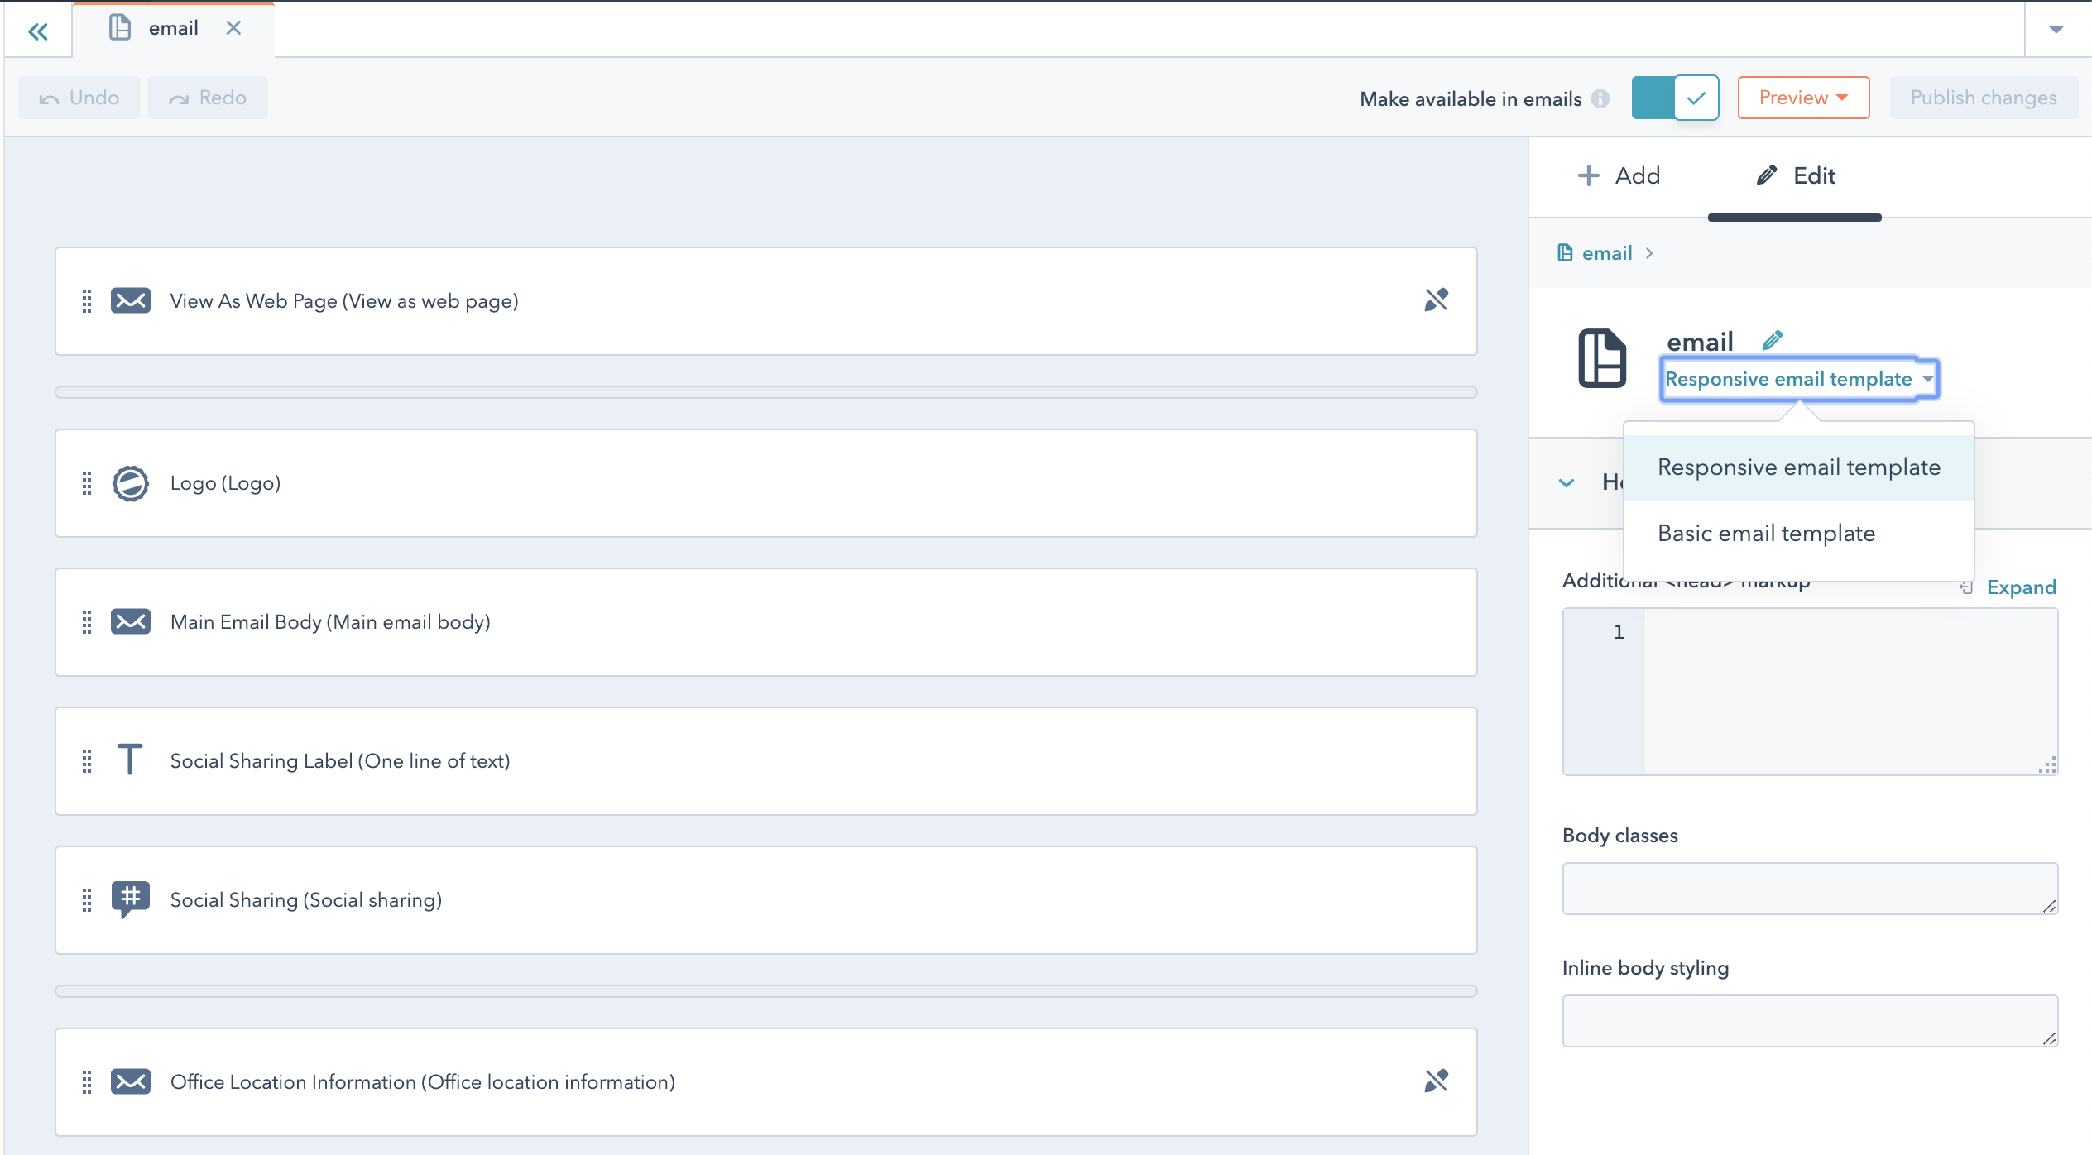Click the Social Sharing Label text icon
Viewport: 2092px width, 1155px height.
(129, 761)
